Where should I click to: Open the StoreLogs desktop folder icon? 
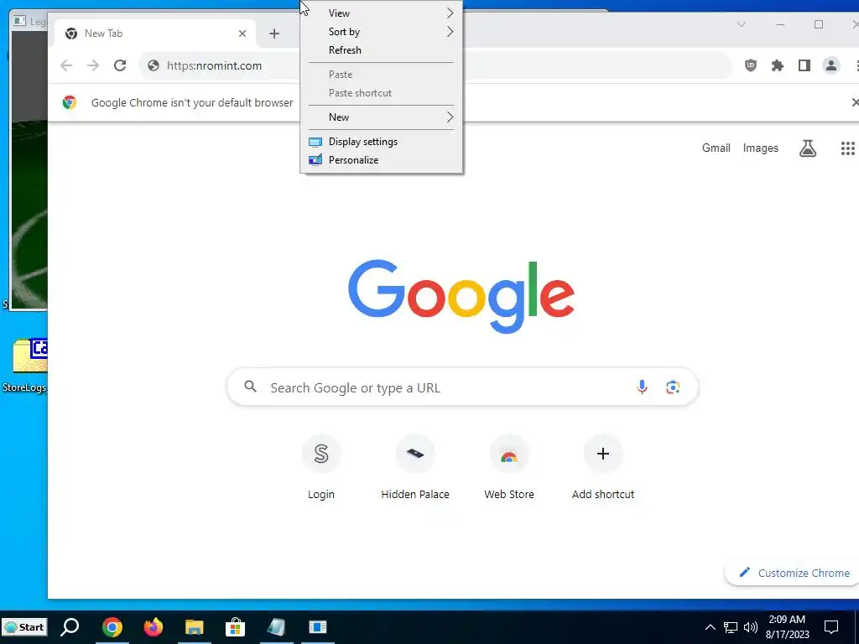pos(24,366)
